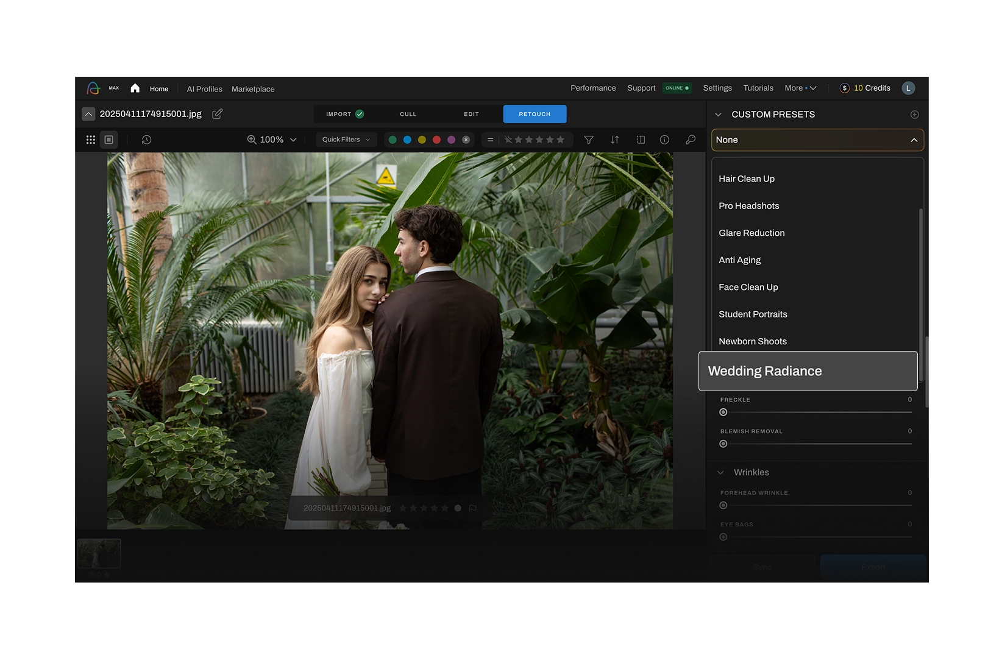This screenshot has width=1002, height=658.
Task: Open the Marketplace link
Action: coord(253,89)
